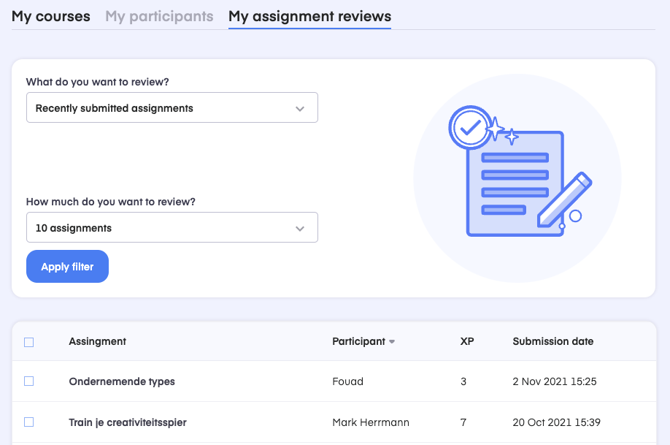Expand the "How much do you want to review?" dropdown
This screenshot has height=445, width=670.
172,228
